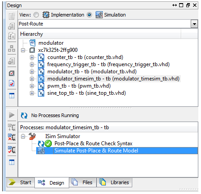Click the Run process play arrow icon
This screenshot has height=194, width=201.
pyautogui.click(x=12, y=115)
